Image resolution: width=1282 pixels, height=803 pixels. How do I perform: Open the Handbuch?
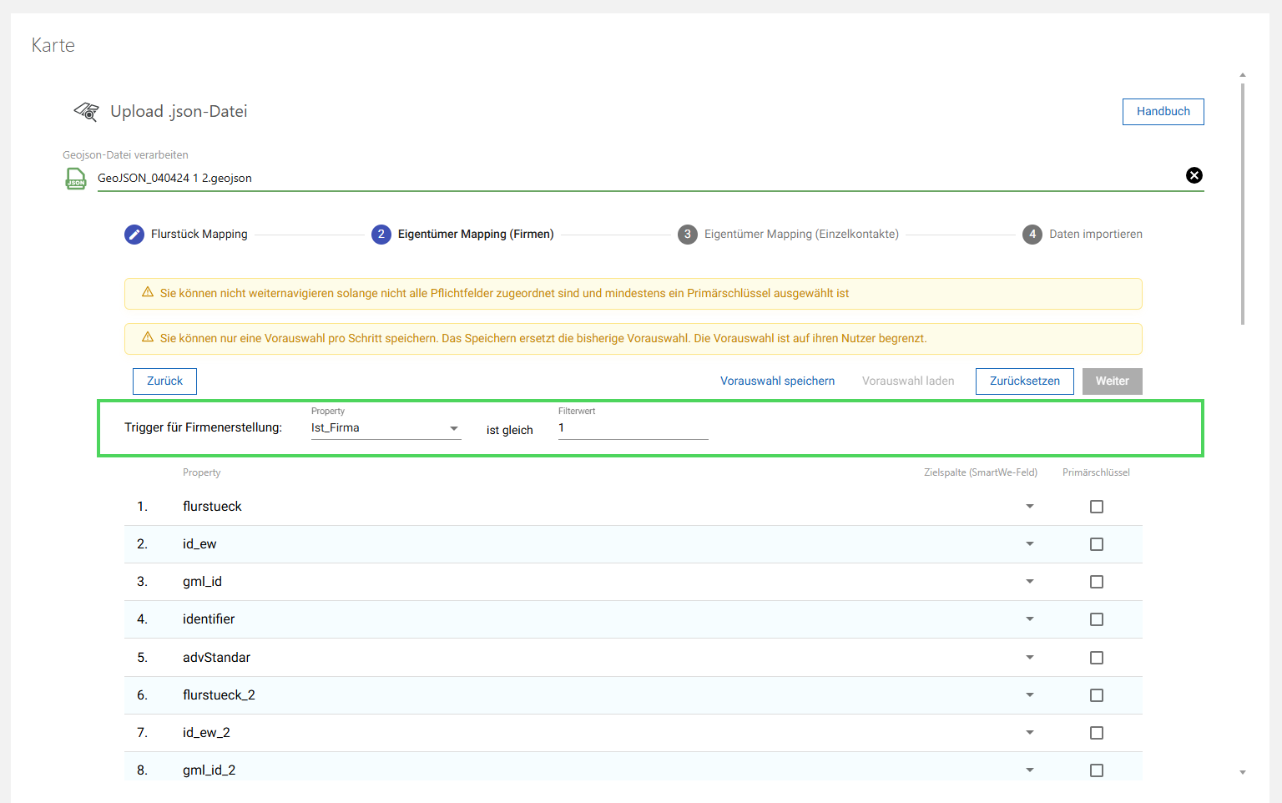1163,111
